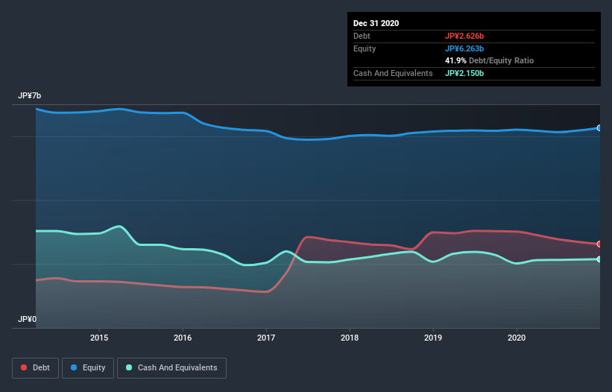Click the Dec 31 2020 tooltip date
The image size is (612, 392).
pyautogui.click(x=376, y=23)
